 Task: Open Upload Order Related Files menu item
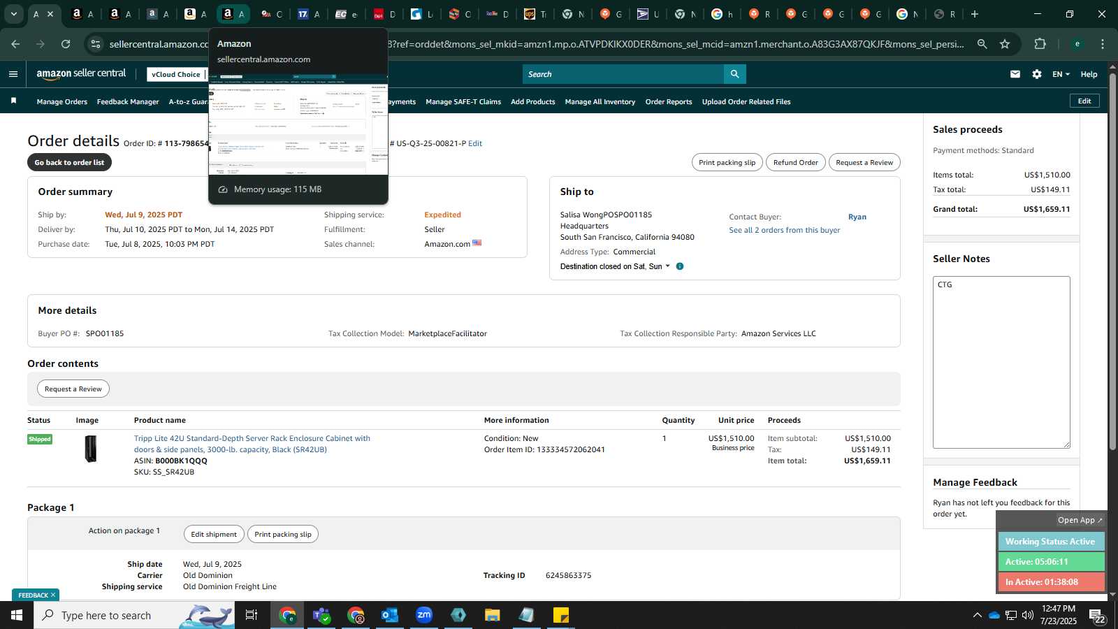coord(746,102)
